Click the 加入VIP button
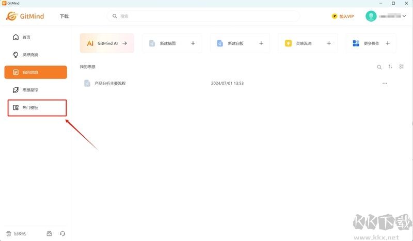413x241 pixels. pos(343,17)
